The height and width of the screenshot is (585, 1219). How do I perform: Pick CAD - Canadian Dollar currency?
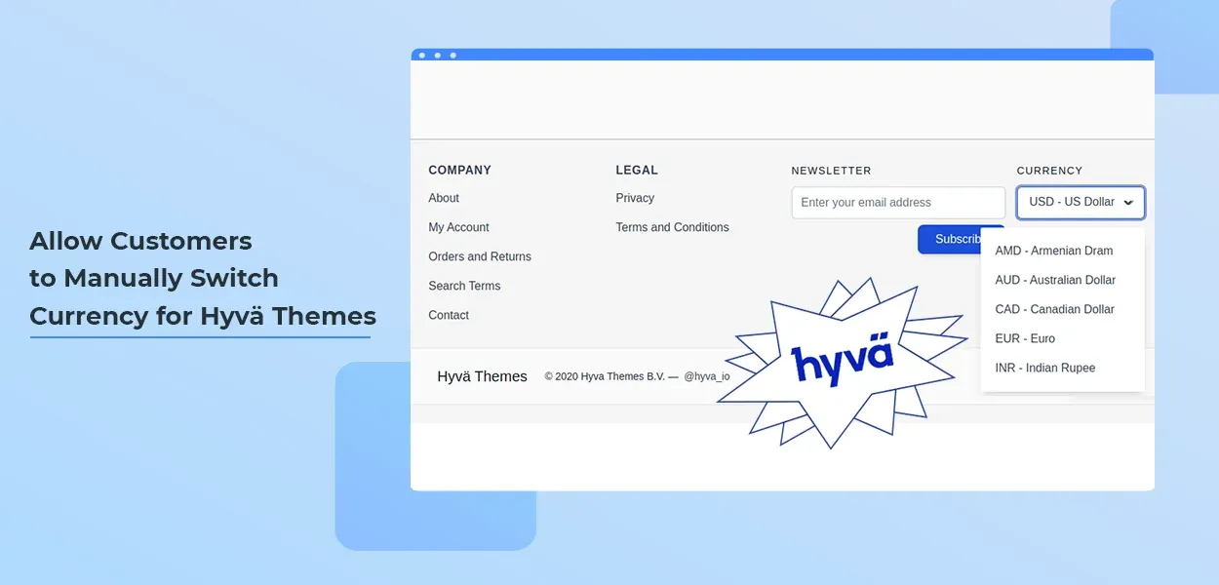[x=1054, y=309]
